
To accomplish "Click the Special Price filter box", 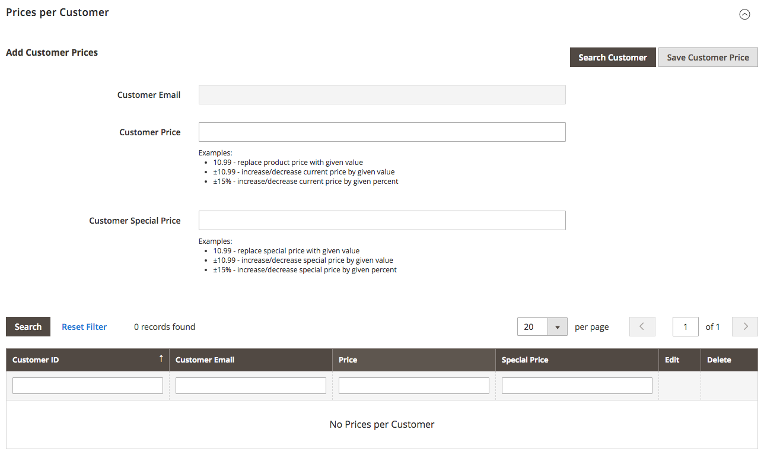I will (x=577, y=386).
